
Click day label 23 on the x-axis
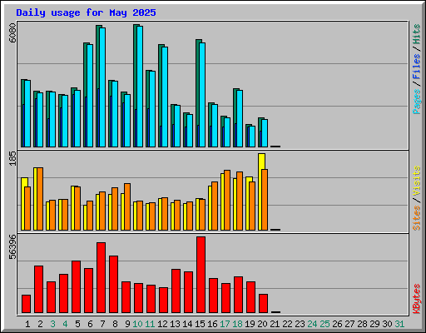(x=300, y=324)
